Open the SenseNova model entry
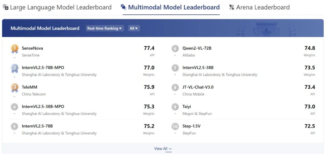This screenshot has width=326, height=155. tap(32, 48)
